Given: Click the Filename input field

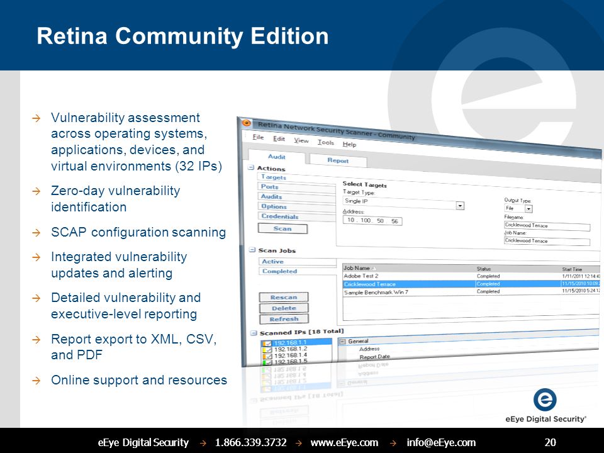Looking at the screenshot, I should 547,226.
